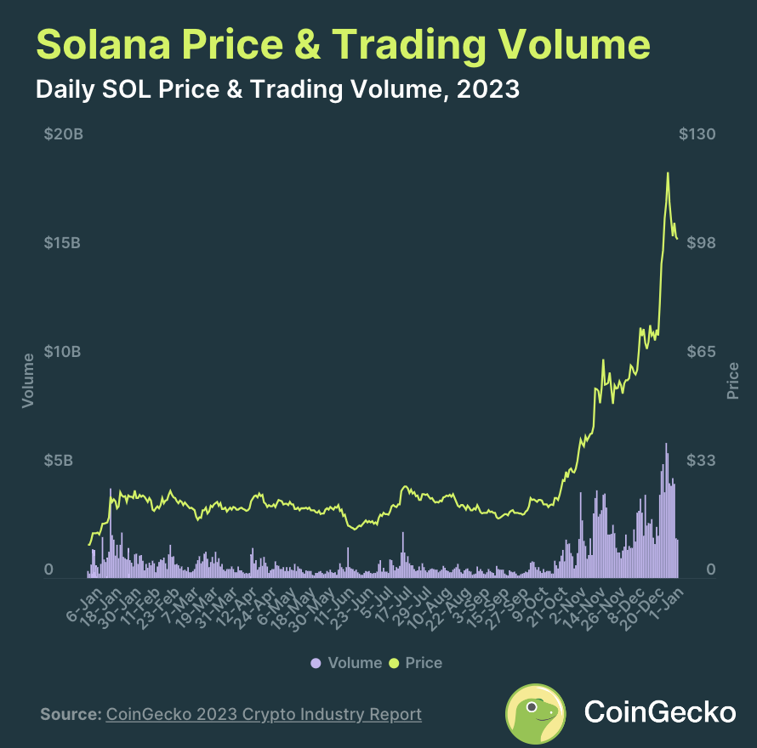Click the $20B volume axis label

[63, 133]
